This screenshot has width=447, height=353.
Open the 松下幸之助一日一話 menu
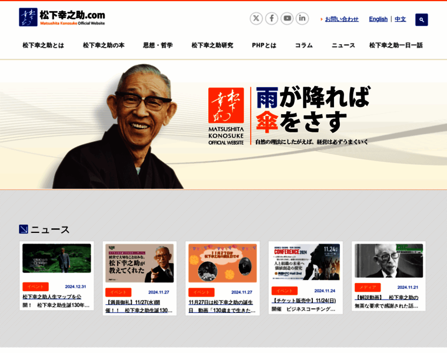click(396, 45)
